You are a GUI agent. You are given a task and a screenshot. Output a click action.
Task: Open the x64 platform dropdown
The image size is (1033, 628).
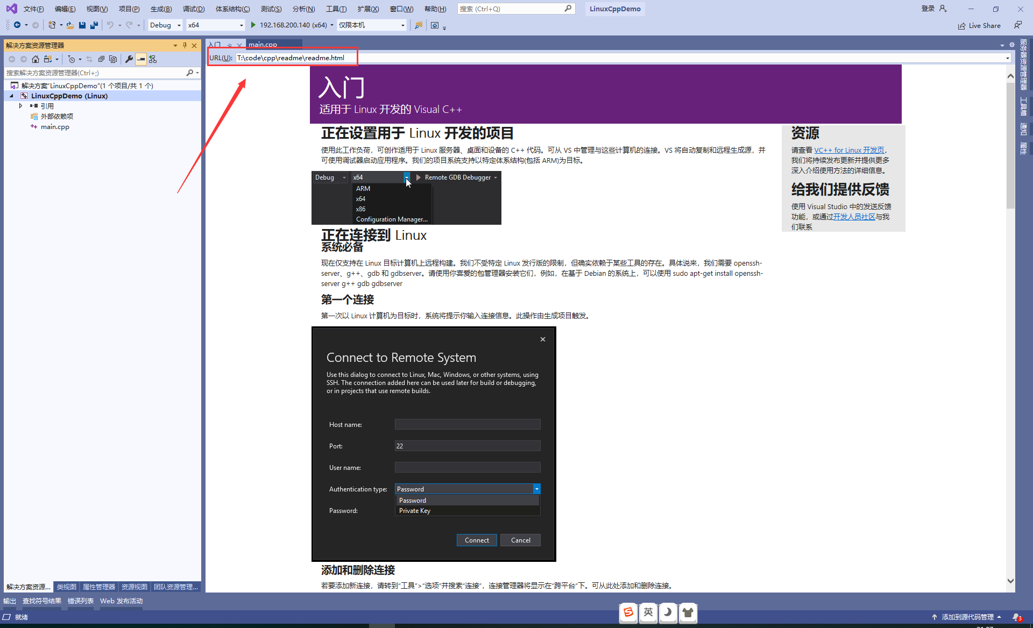215,25
